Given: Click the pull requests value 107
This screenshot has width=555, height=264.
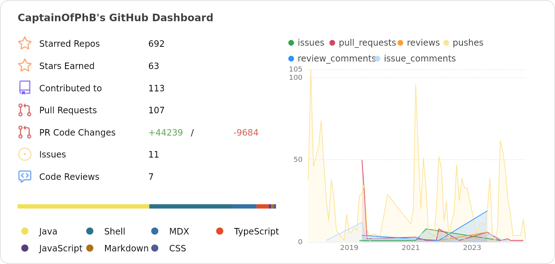Looking at the screenshot, I should point(157,110).
